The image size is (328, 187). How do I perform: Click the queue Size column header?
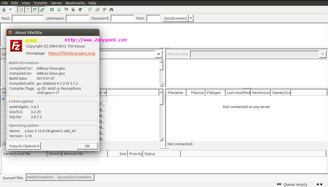pos(117,154)
